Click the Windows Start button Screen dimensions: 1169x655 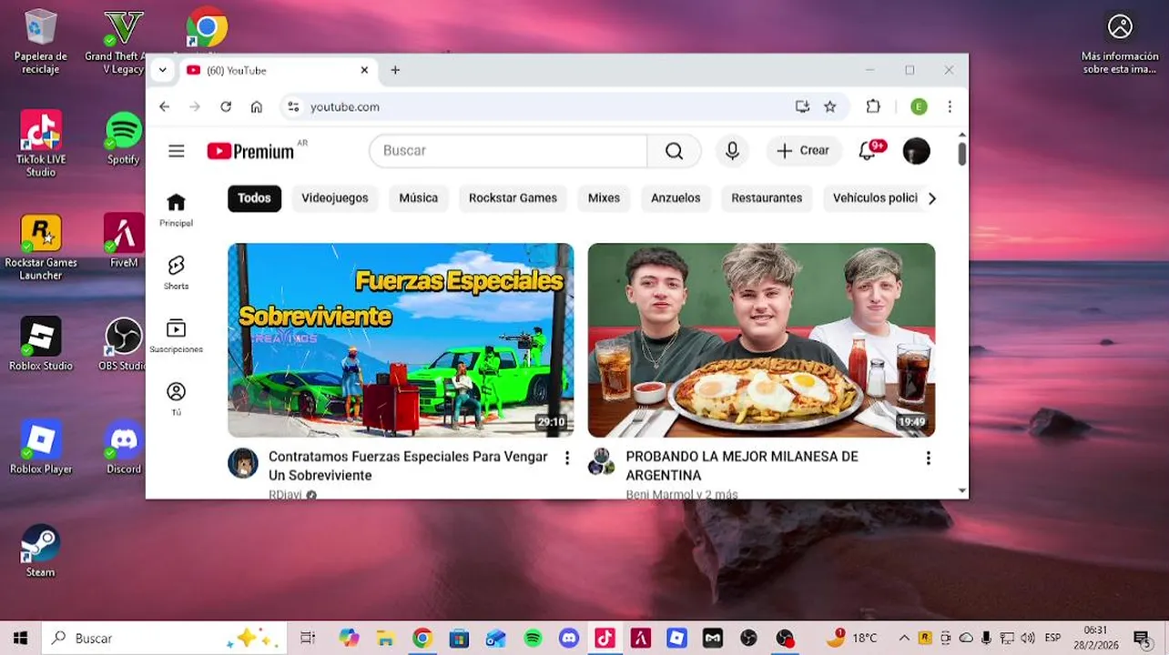pos(20,638)
